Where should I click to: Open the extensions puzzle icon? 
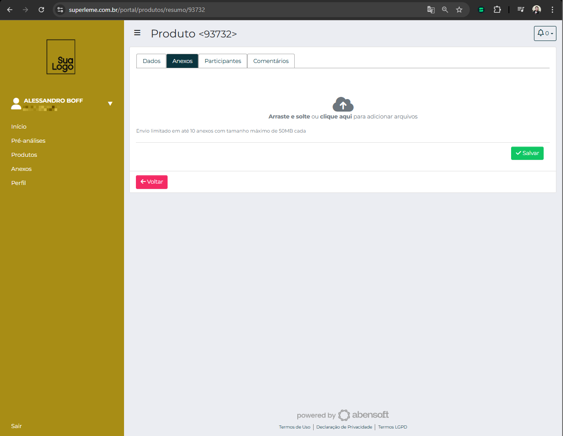tap(497, 10)
